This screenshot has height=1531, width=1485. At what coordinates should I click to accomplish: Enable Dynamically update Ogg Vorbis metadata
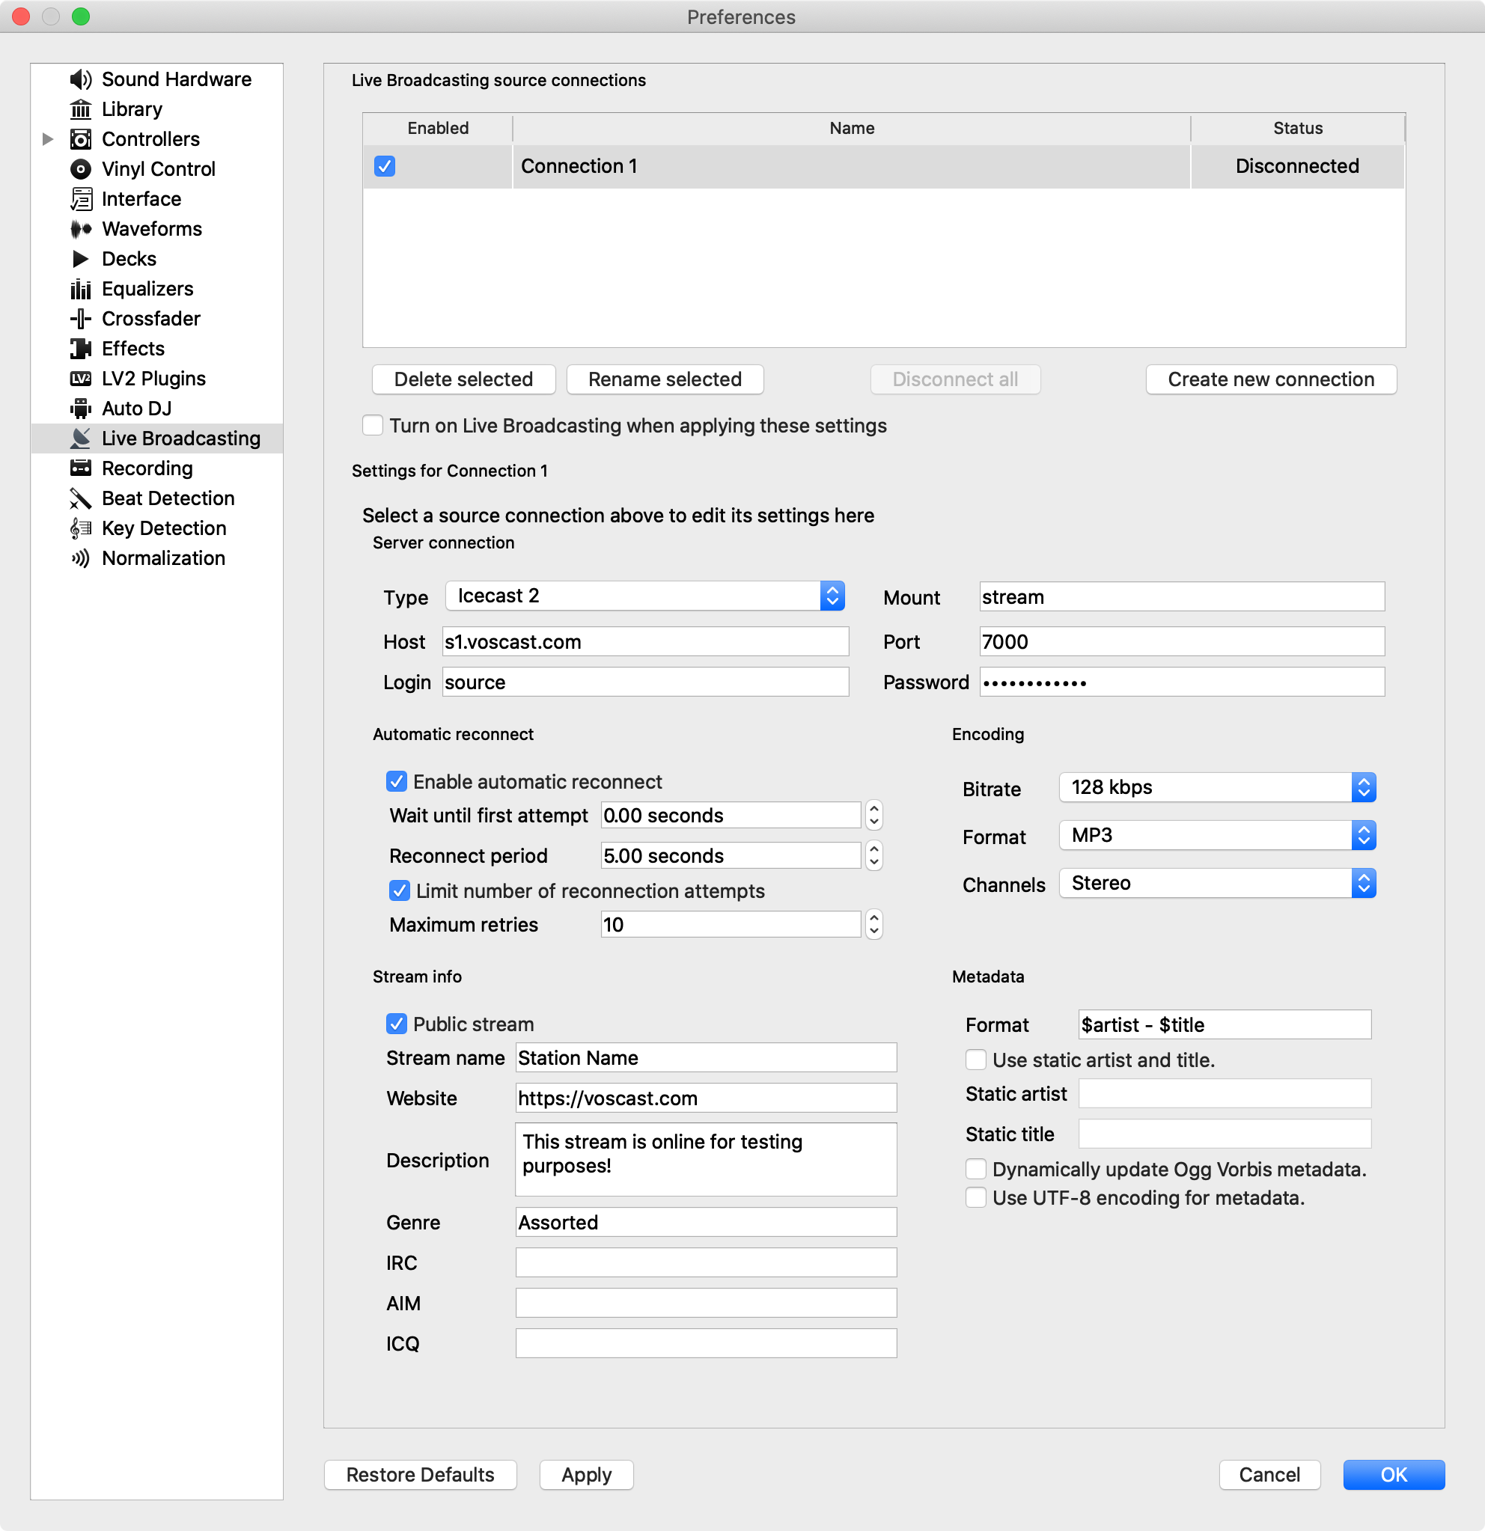976,1170
